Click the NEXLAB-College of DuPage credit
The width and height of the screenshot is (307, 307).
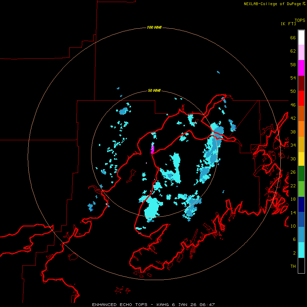tap(275, 4)
